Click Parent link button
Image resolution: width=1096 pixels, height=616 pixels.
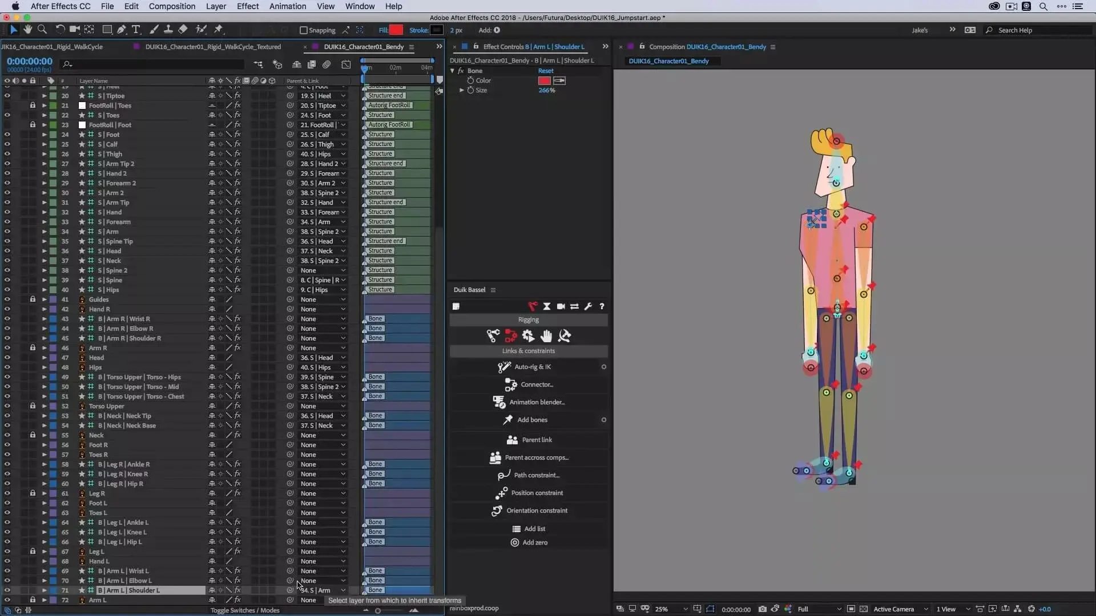click(529, 440)
